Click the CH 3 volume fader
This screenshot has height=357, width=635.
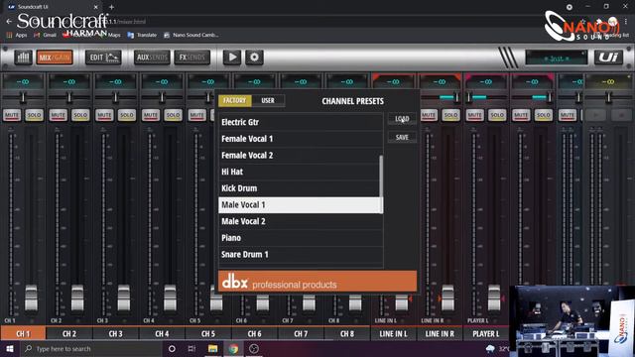coord(123,297)
